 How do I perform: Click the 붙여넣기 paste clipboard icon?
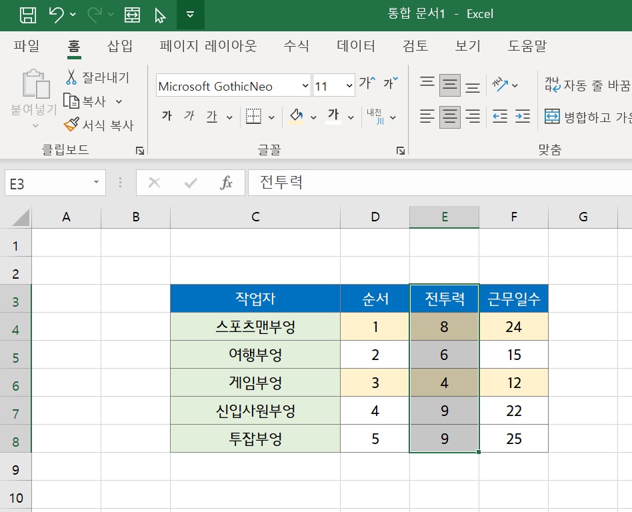click(x=35, y=84)
